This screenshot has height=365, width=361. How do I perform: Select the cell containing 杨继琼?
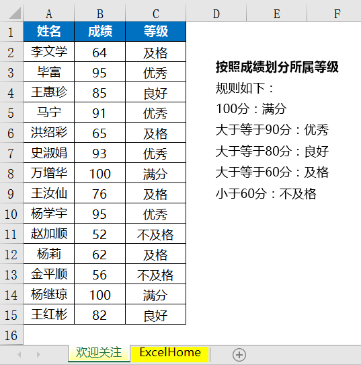point(49,294)
